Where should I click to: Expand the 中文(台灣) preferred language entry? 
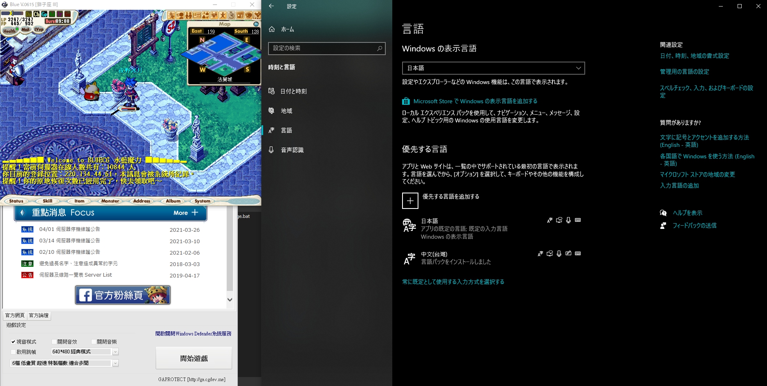(x=493, y=258)
